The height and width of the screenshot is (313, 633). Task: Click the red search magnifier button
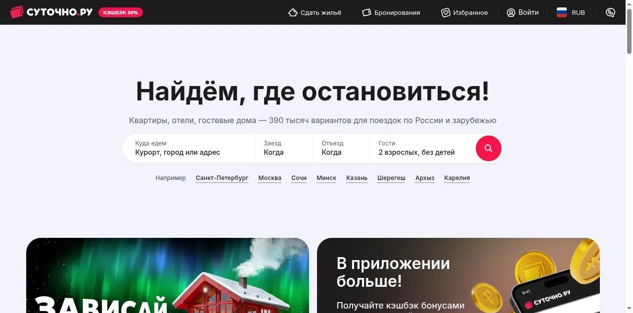click(489, 148)
